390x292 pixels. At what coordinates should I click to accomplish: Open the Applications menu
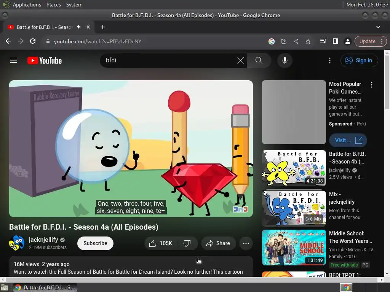coord(27,5)
